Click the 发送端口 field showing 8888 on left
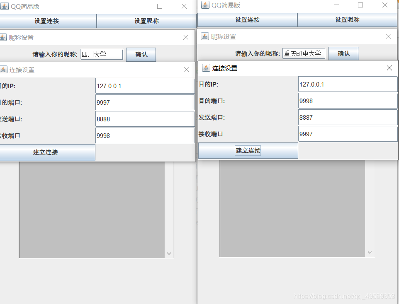The height and width of the screenshot is (304, 399). [145, 119]
